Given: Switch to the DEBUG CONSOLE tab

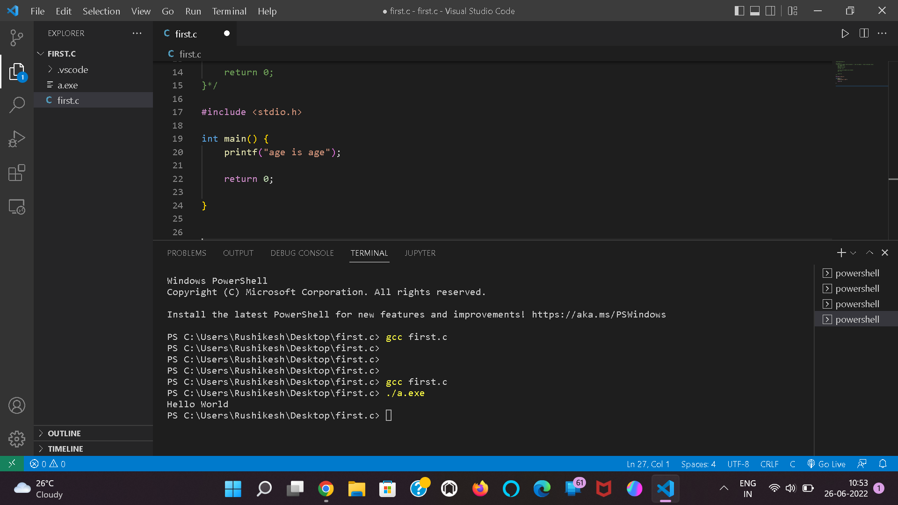Looking at the screenshot, I should pyautogui.click(x=302, y=253).
